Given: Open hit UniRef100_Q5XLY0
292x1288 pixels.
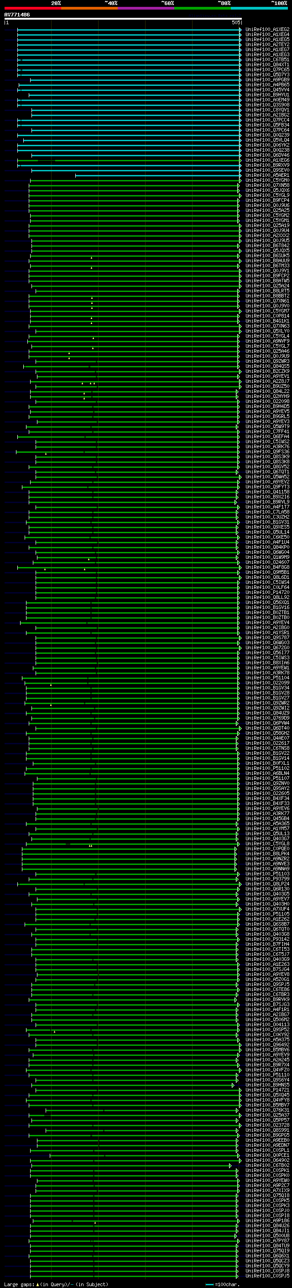Looking at the screenshot, I should click(267, 331).
